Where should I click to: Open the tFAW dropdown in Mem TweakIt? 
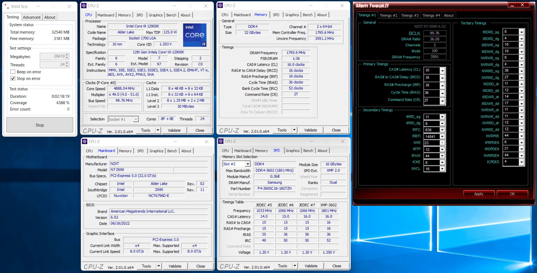click(x=442, y=156)
